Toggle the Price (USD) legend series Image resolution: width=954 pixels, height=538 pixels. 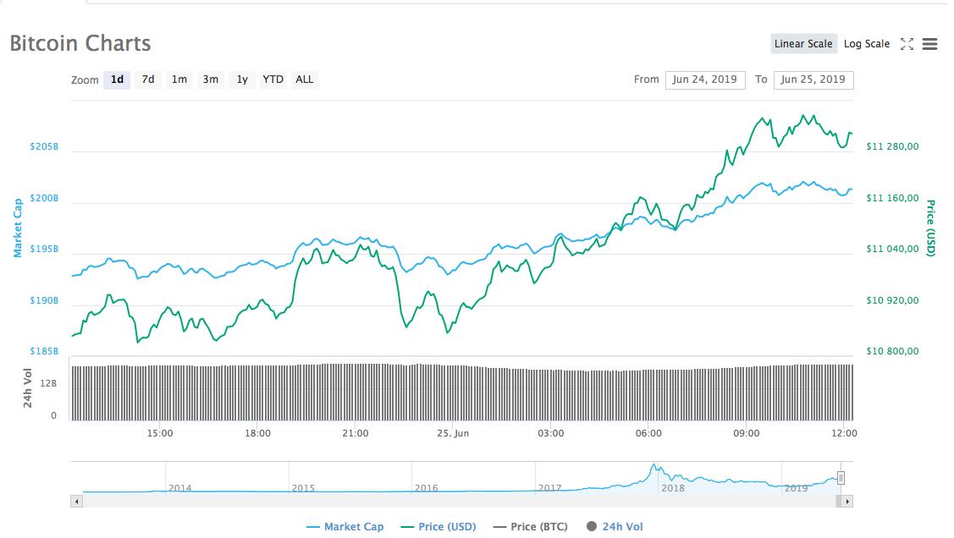[438, 526]
